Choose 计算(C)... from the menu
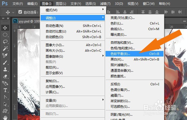 coord(73,92)
